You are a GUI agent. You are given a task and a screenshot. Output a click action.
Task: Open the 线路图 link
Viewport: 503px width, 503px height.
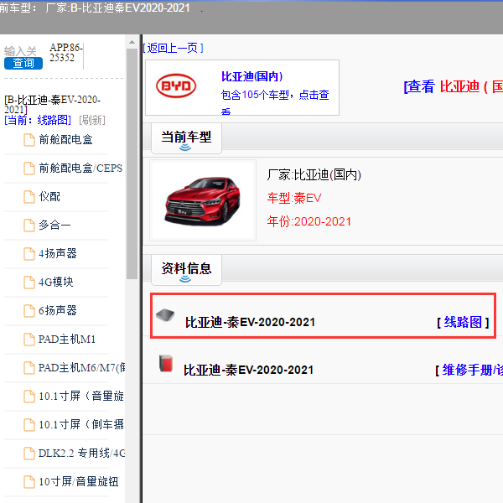(x=463, y=322)
